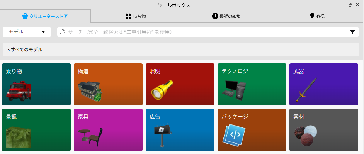Image resolution: width=364 pixels, height=154 pixels.
Task: Click the billboard icon
Action: click(x=163, y=135)
